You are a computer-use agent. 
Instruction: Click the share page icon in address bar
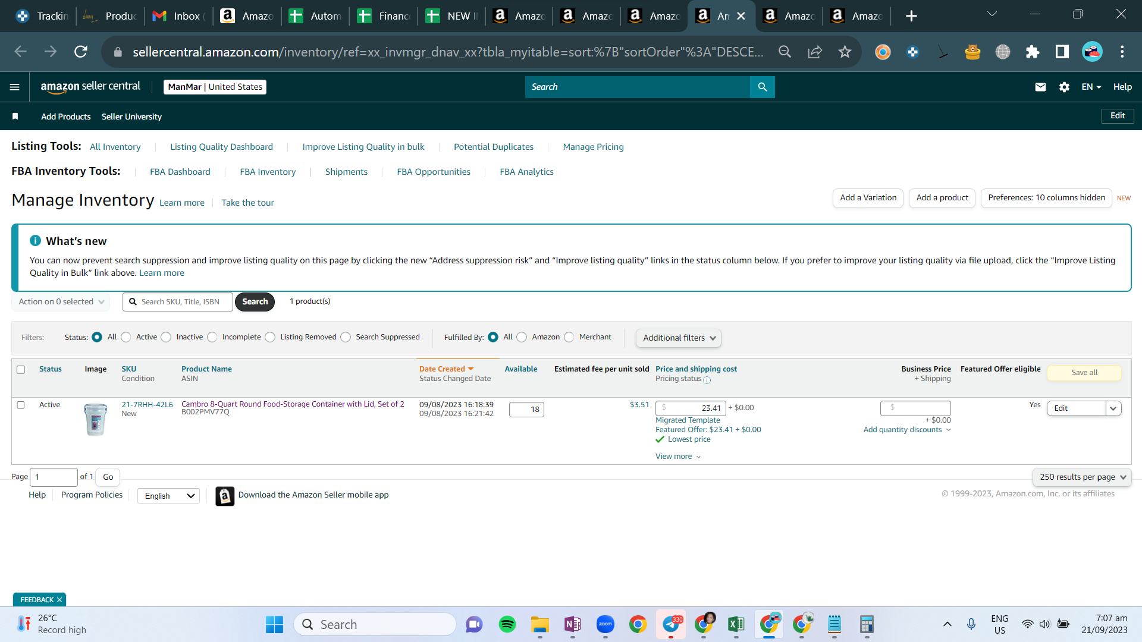tap(815, 52)
